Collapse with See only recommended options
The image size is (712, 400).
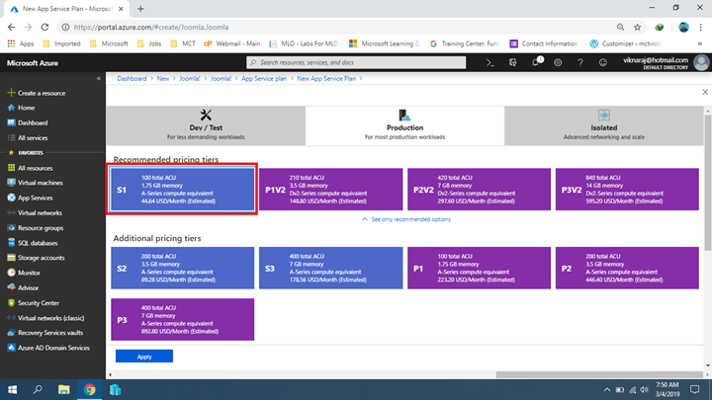point(406,219)
